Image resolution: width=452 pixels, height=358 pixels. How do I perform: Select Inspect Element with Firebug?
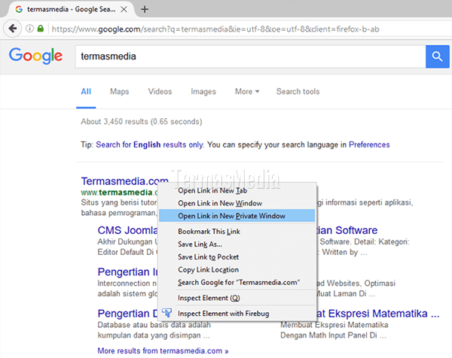pos(237,314)
